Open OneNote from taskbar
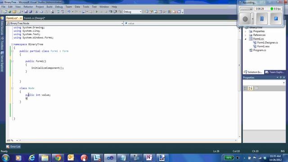The width and height of the screenshot is (288, 162). pos(149,158)
